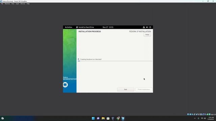
Task: Open the VirtualBox Machine menu
Action: [x=7, y=4]
